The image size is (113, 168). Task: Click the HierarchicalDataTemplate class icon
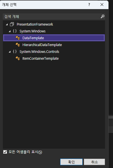[x=18, y=45]
